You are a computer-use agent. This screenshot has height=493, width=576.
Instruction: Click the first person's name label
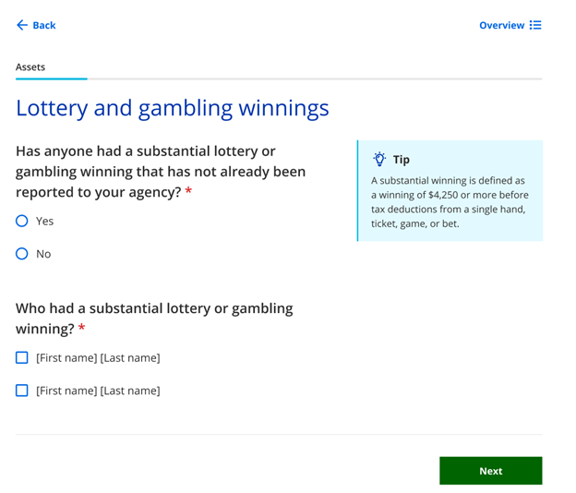tap(98, 358)
